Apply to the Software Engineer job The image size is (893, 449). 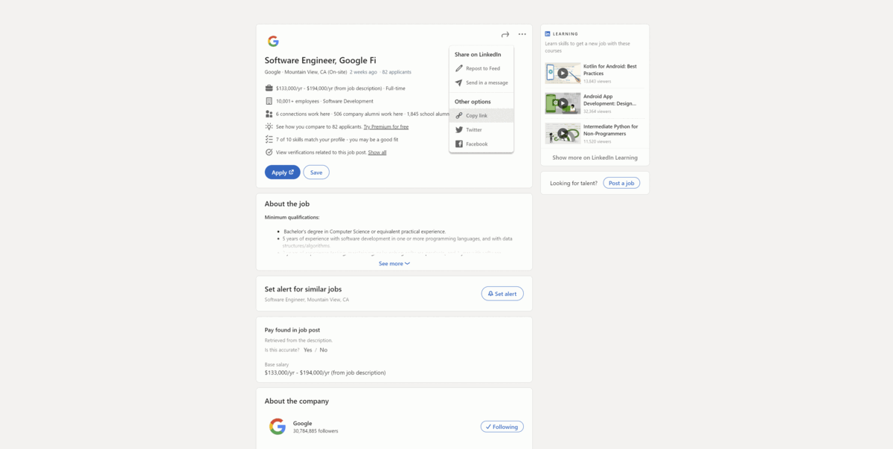click(282, 172)
